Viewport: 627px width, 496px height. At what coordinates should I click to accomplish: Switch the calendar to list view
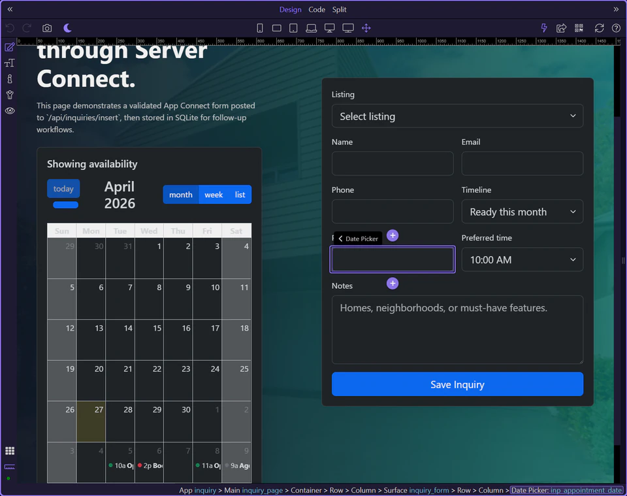(x=240, y=194)
